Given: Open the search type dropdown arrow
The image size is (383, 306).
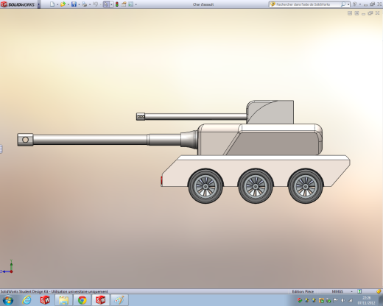Looking at the screenshot, I should click(x=348, y=4).
